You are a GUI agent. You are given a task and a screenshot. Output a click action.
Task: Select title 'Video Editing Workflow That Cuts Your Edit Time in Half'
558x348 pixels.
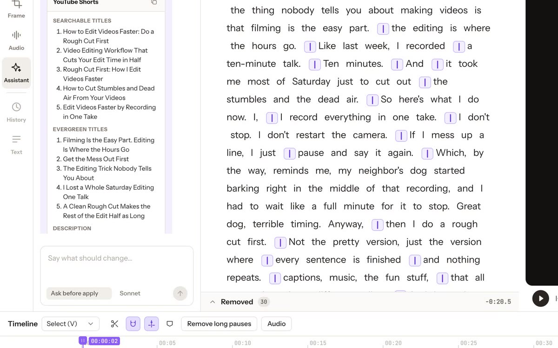(106, 55)
